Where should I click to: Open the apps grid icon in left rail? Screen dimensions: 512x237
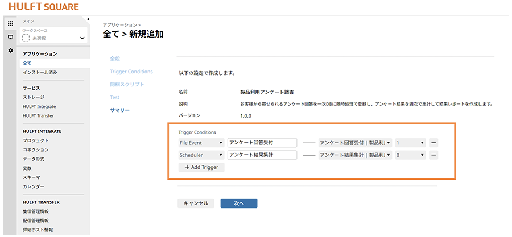10,23
